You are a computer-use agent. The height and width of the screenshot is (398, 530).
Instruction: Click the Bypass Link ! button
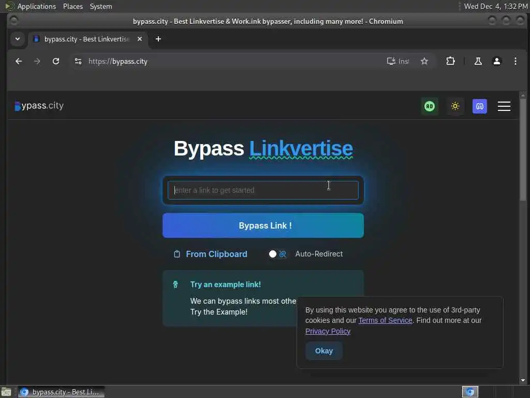click(263, 225)
